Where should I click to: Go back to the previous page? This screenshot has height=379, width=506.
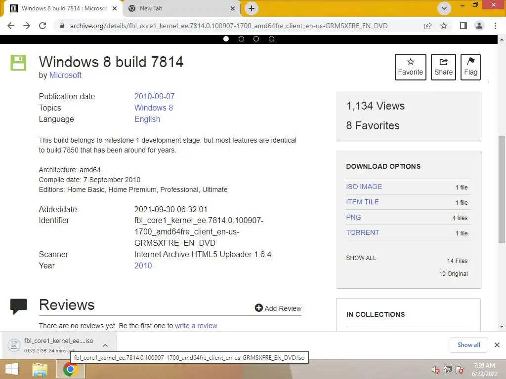coord(11,26)
